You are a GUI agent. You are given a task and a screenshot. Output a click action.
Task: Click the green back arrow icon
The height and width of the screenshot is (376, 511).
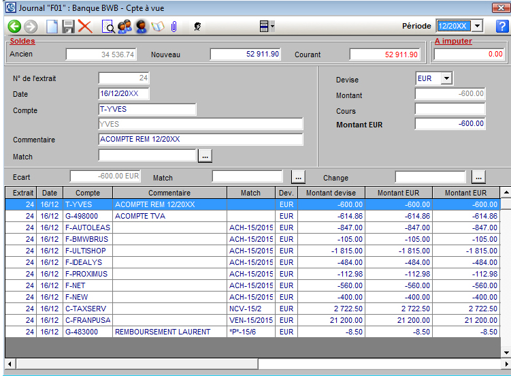pyautogui.click(x=14, y=27)
